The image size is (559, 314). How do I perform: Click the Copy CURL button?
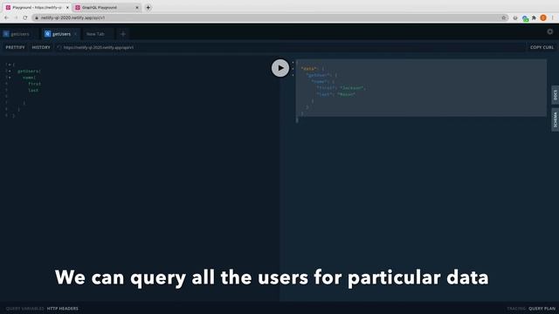[542, 47]
